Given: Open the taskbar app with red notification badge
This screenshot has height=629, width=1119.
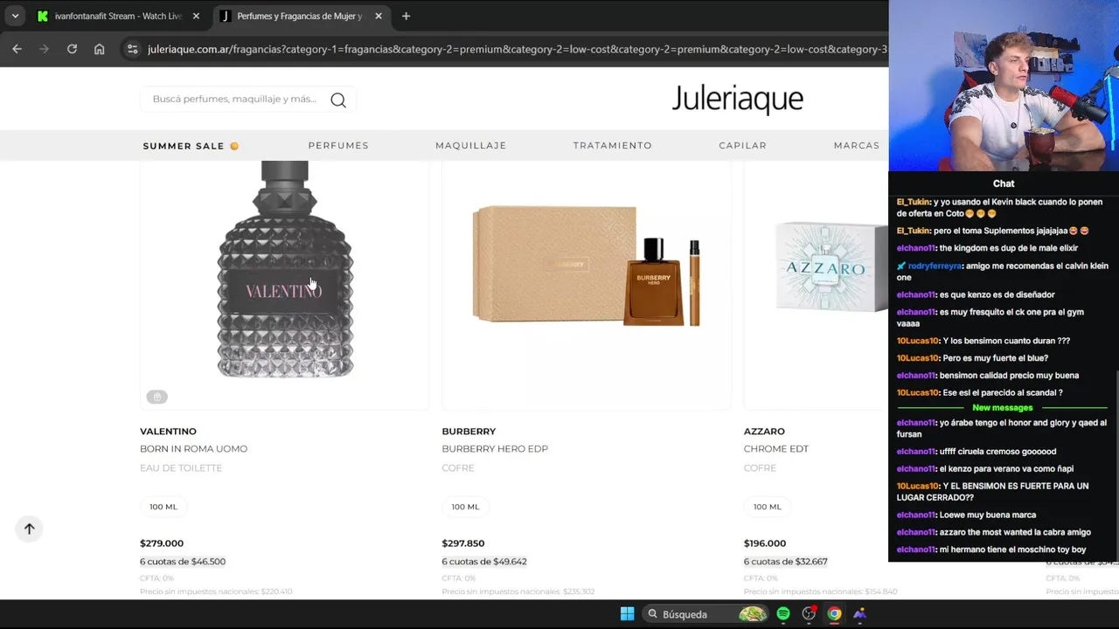Looking at the screenshot, I should pos(810,614).
